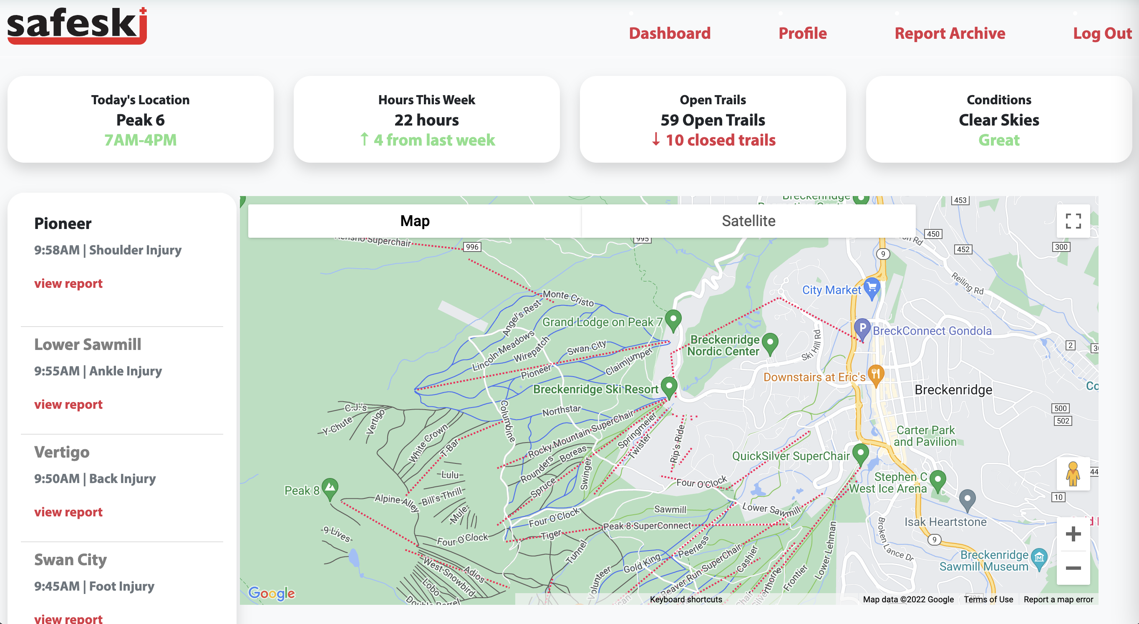This screenshot has width=1139, height=624.
Task: Zoom out on the map
Action: 1073,568
